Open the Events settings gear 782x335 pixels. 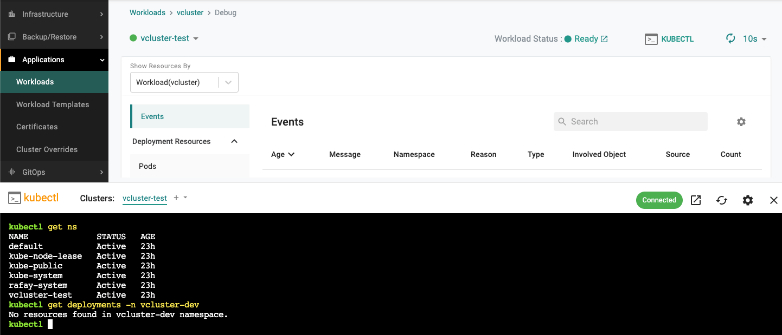(741, 122)
